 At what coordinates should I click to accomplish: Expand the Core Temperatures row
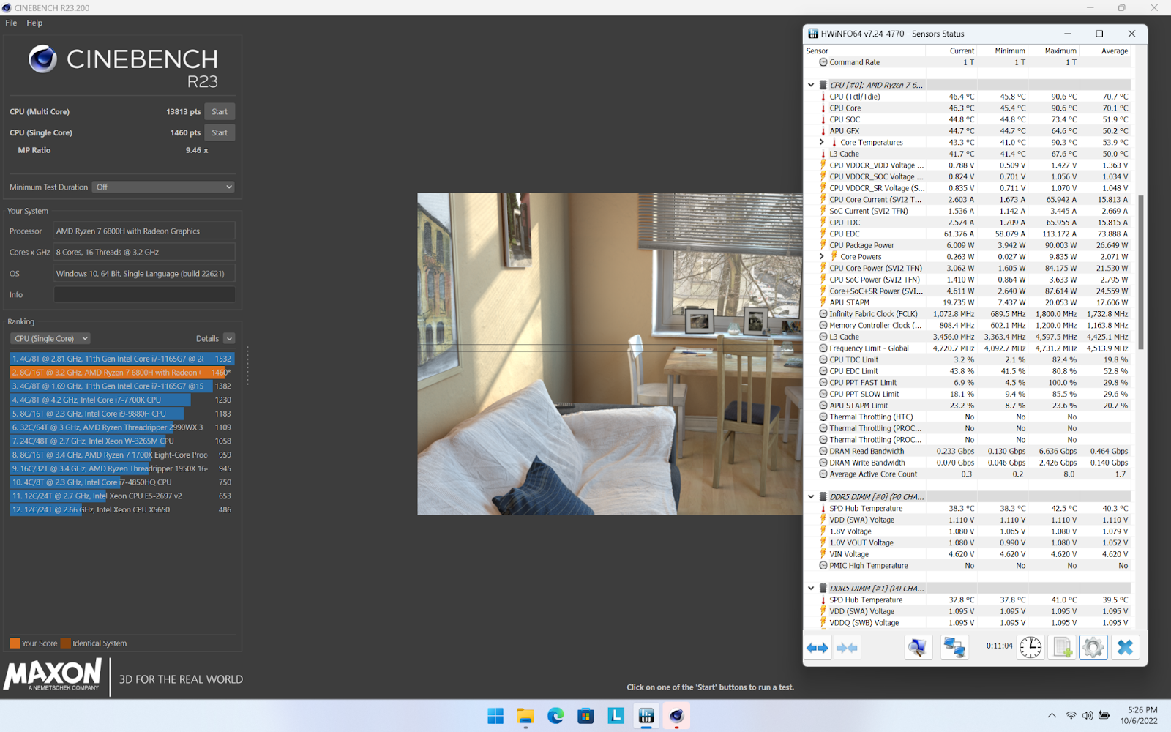822,142
